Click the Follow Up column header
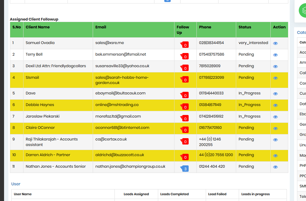Screen dimensions: 306x201 coord(183,30)
